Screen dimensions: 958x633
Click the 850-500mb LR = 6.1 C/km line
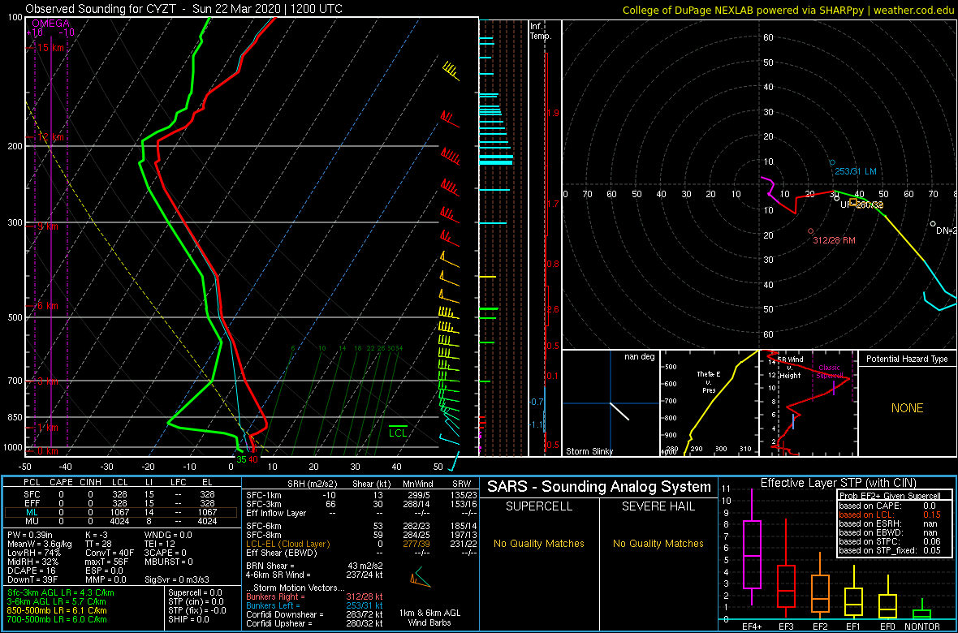[56, 610]
